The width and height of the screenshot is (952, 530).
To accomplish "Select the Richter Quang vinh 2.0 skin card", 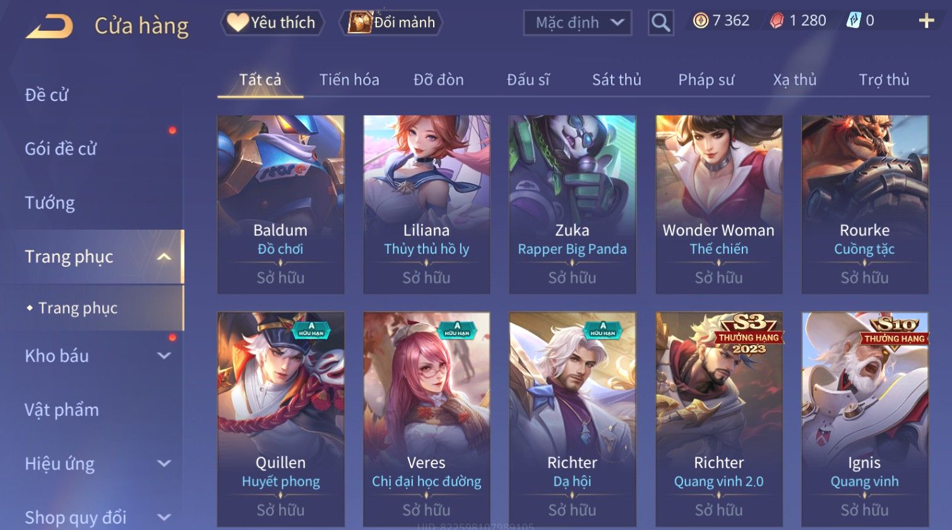I will coord(719,419).
